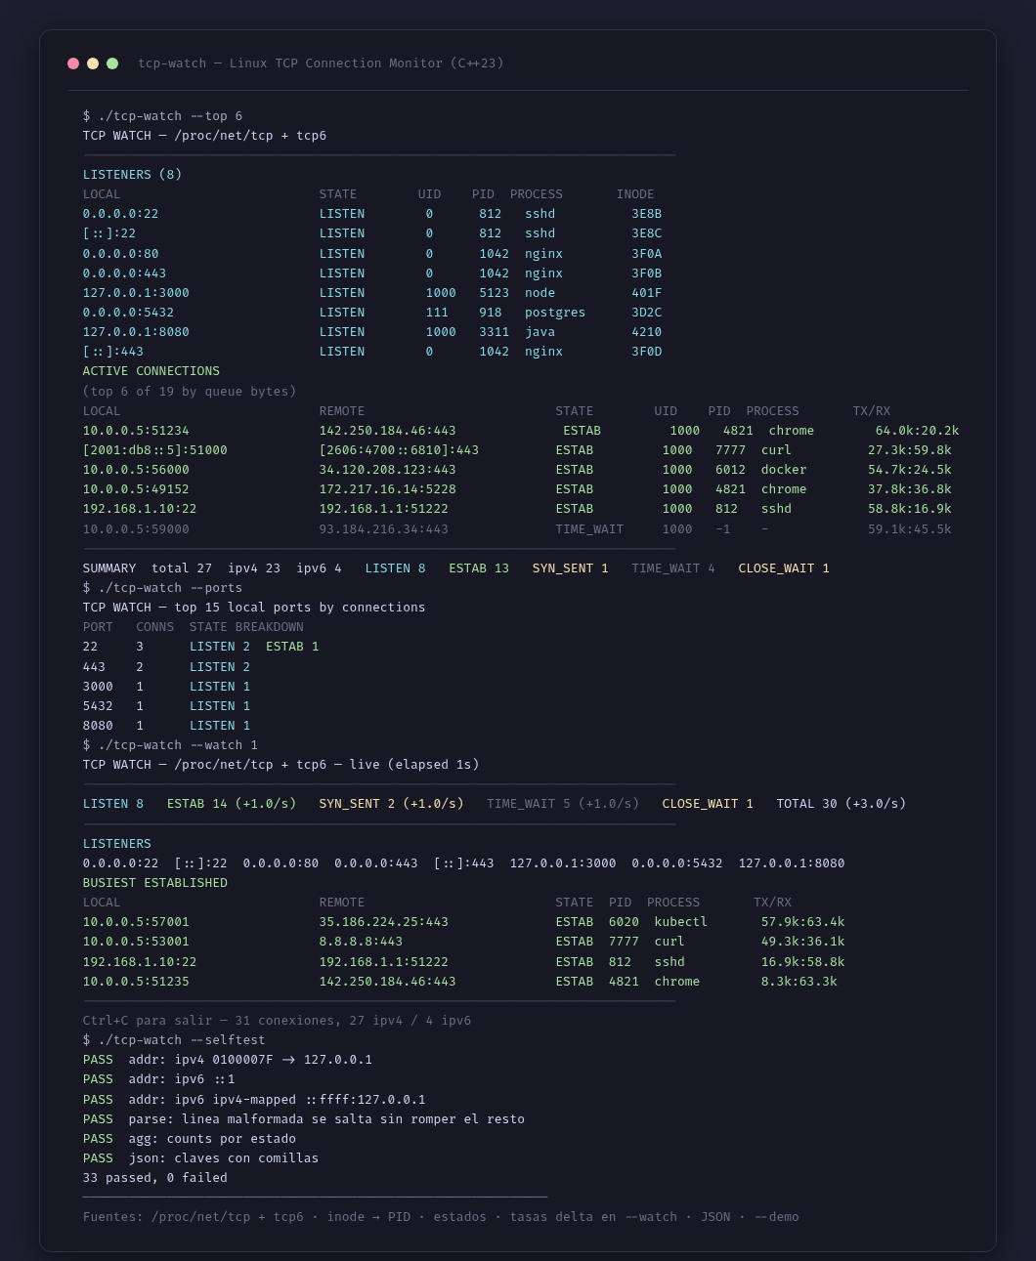Click TX/RX value '27.3k:59.8k'
Viewport: 1036px width, 1261px height.
(909, 450)
